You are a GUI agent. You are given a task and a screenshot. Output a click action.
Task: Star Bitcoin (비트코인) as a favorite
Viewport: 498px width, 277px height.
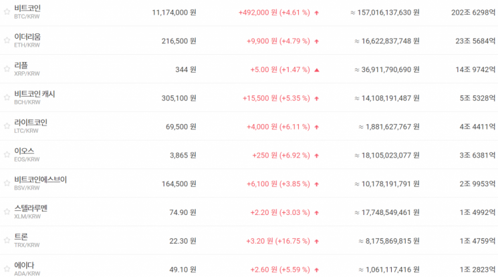click(7, 12)
